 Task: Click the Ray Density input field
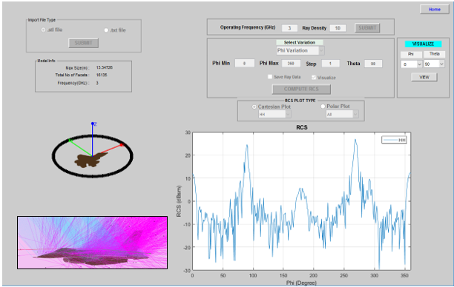tap(338, 28)
